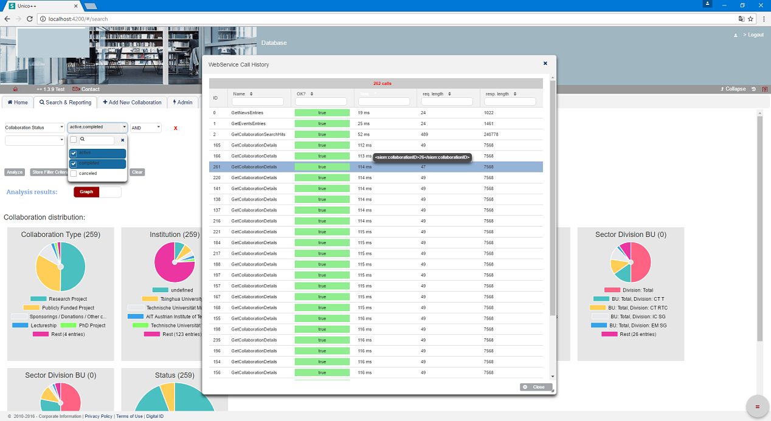Open the AND operator dropdown

tap(146, 128)
